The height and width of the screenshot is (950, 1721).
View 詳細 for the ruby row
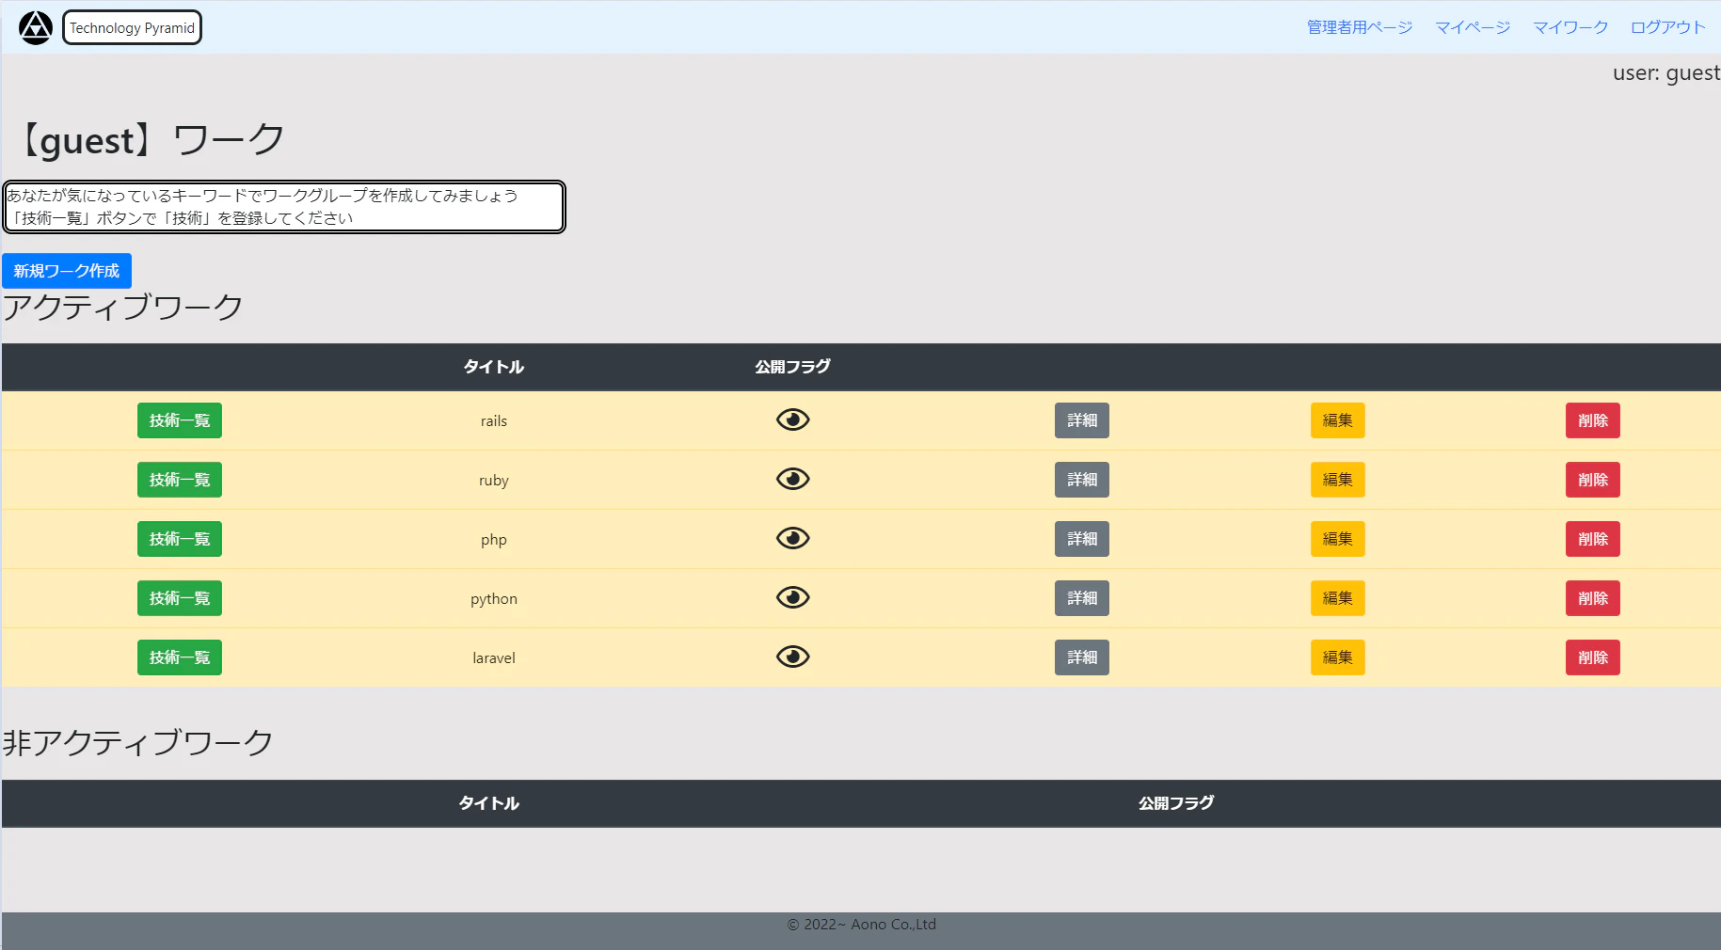pyautogui.click(x=1082, y=480)
